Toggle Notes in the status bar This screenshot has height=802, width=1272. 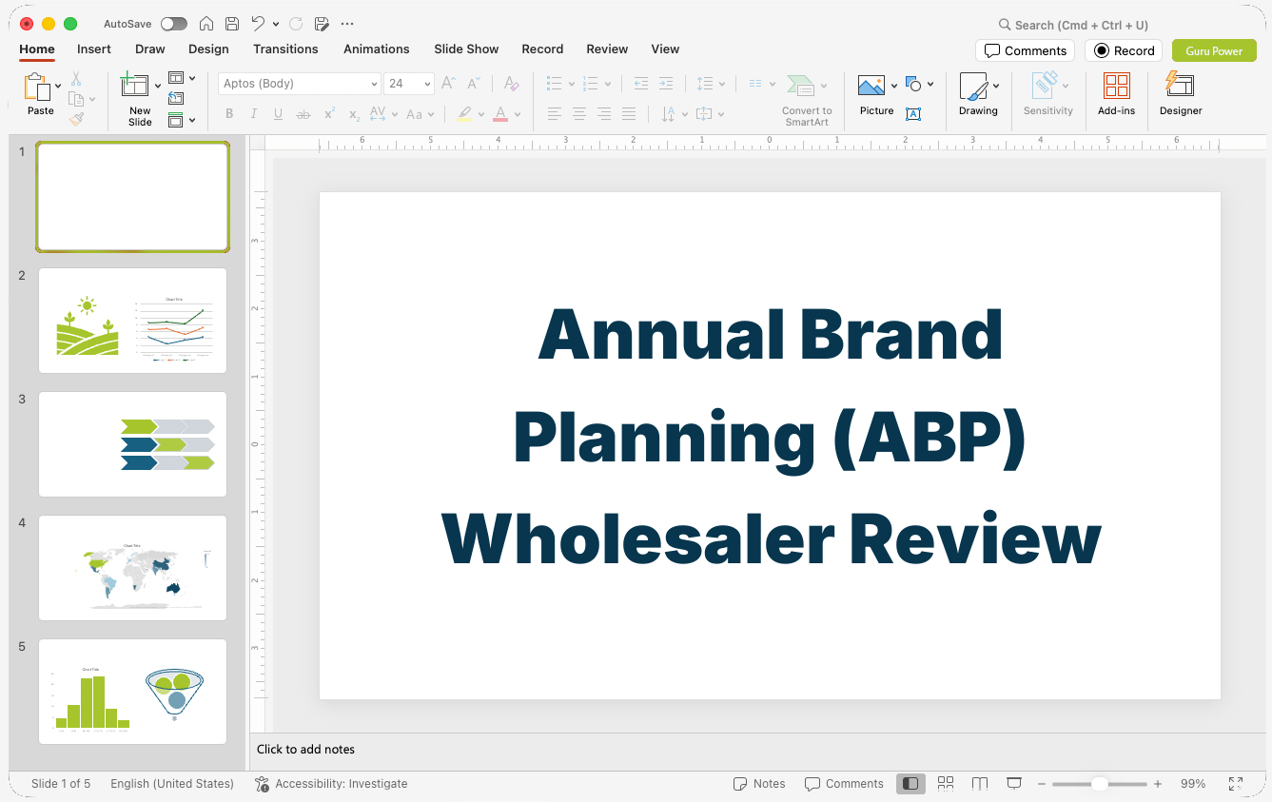point(759,784)
